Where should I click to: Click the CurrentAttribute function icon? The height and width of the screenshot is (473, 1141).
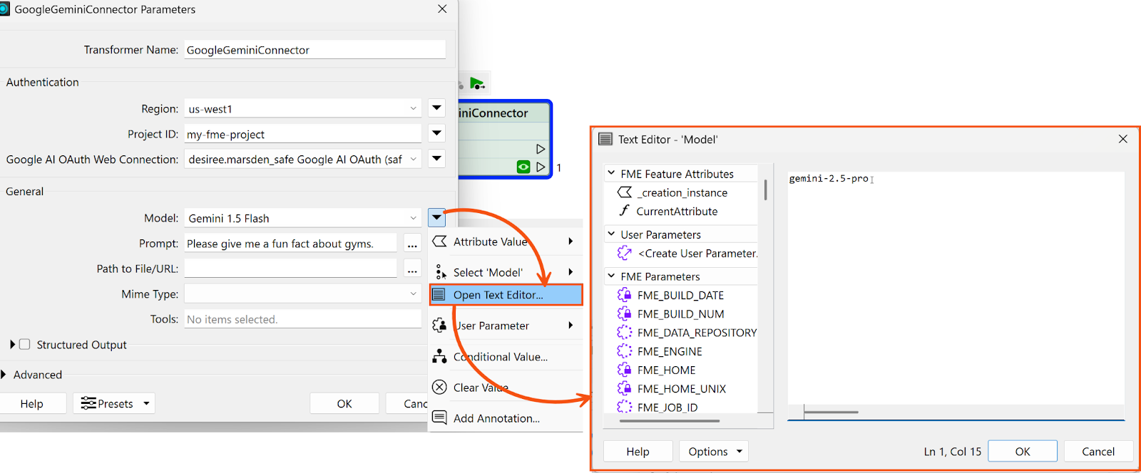[x=625, y=211]
